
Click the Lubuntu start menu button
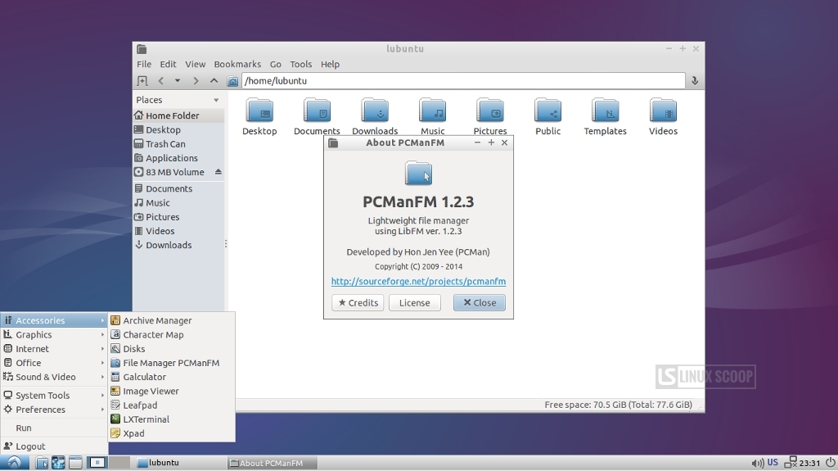tap(15, 463)
